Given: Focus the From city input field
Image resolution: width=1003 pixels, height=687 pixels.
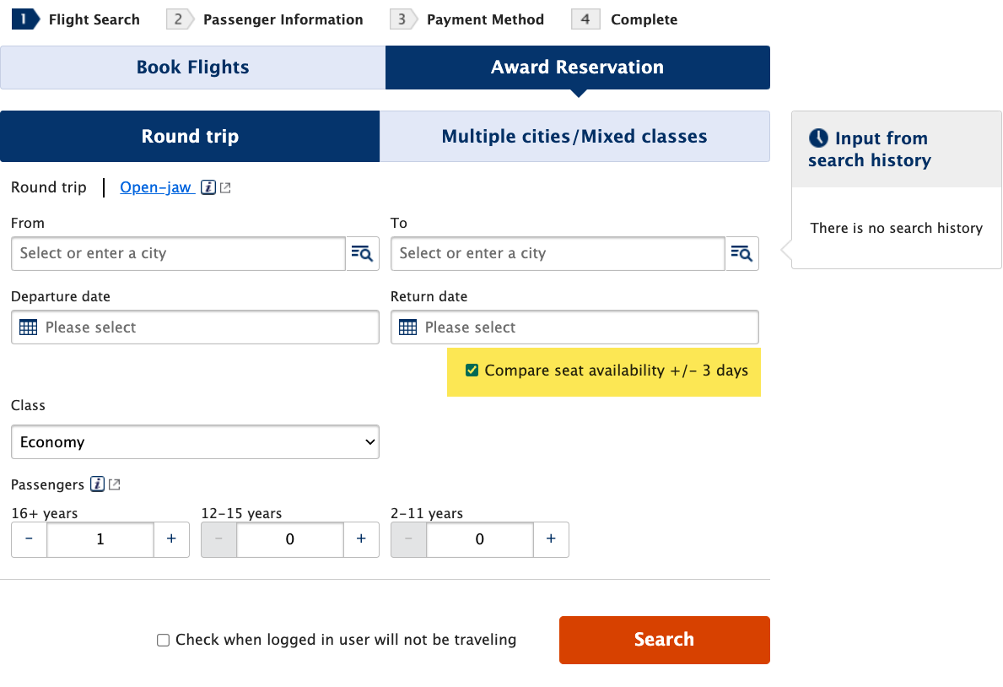Looking at the screenshot, I should click(179, 253).
